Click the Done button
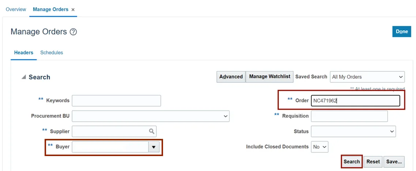Screen dimensions: 416x171 [x=401, y=32]
